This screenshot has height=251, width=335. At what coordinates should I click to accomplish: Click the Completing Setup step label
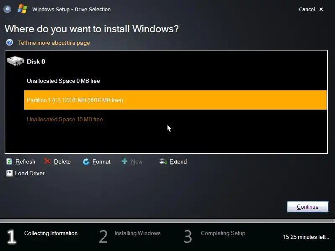pyautogui.click(x=223, y=233)
